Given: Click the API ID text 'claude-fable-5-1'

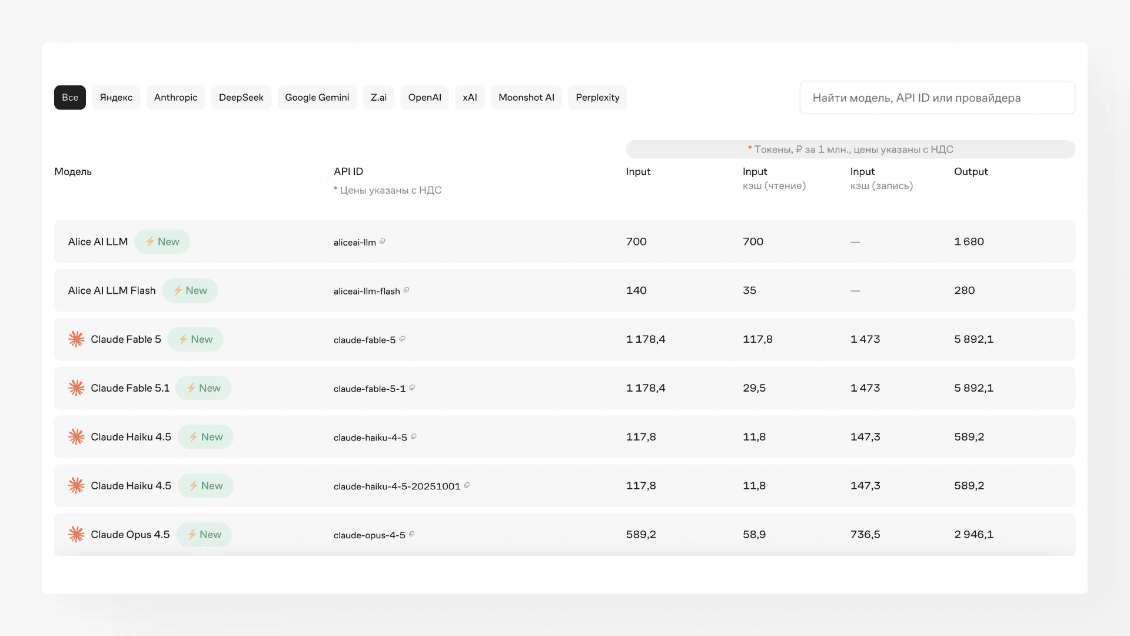Looking at the screenshot, I should pyautogui.click(x=370, y=389).
